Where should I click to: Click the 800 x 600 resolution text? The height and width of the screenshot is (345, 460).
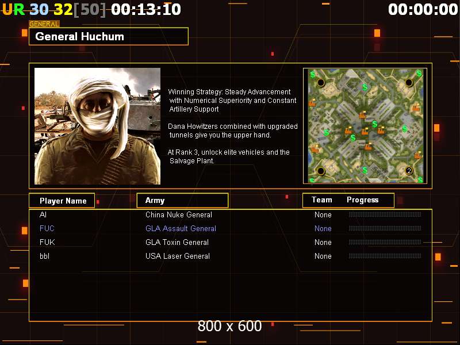pyautogui.click(x=229, y=326)
